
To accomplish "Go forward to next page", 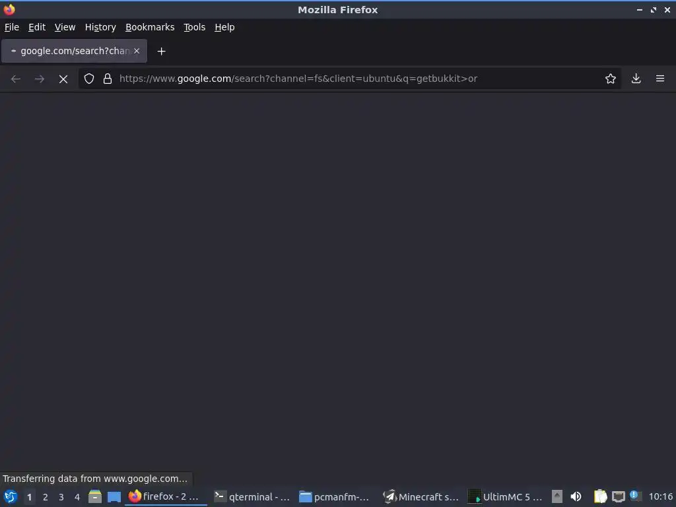I will click(40, 79).
